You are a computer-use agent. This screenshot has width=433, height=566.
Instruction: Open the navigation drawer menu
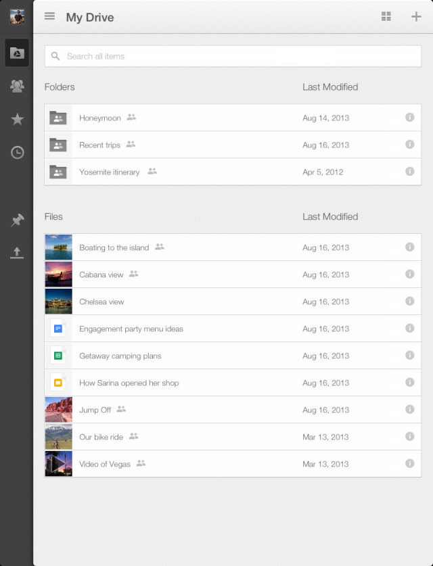[49, 16]
